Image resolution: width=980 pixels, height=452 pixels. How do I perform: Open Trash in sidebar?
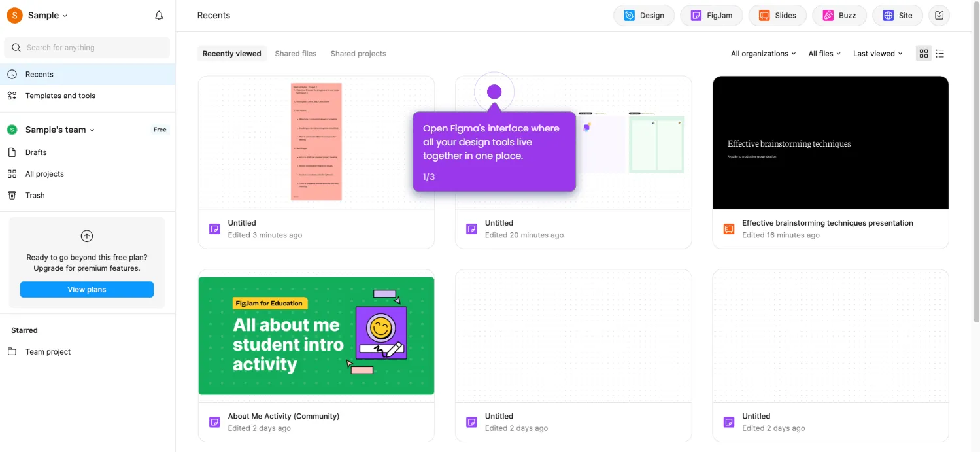pos(88,195)
